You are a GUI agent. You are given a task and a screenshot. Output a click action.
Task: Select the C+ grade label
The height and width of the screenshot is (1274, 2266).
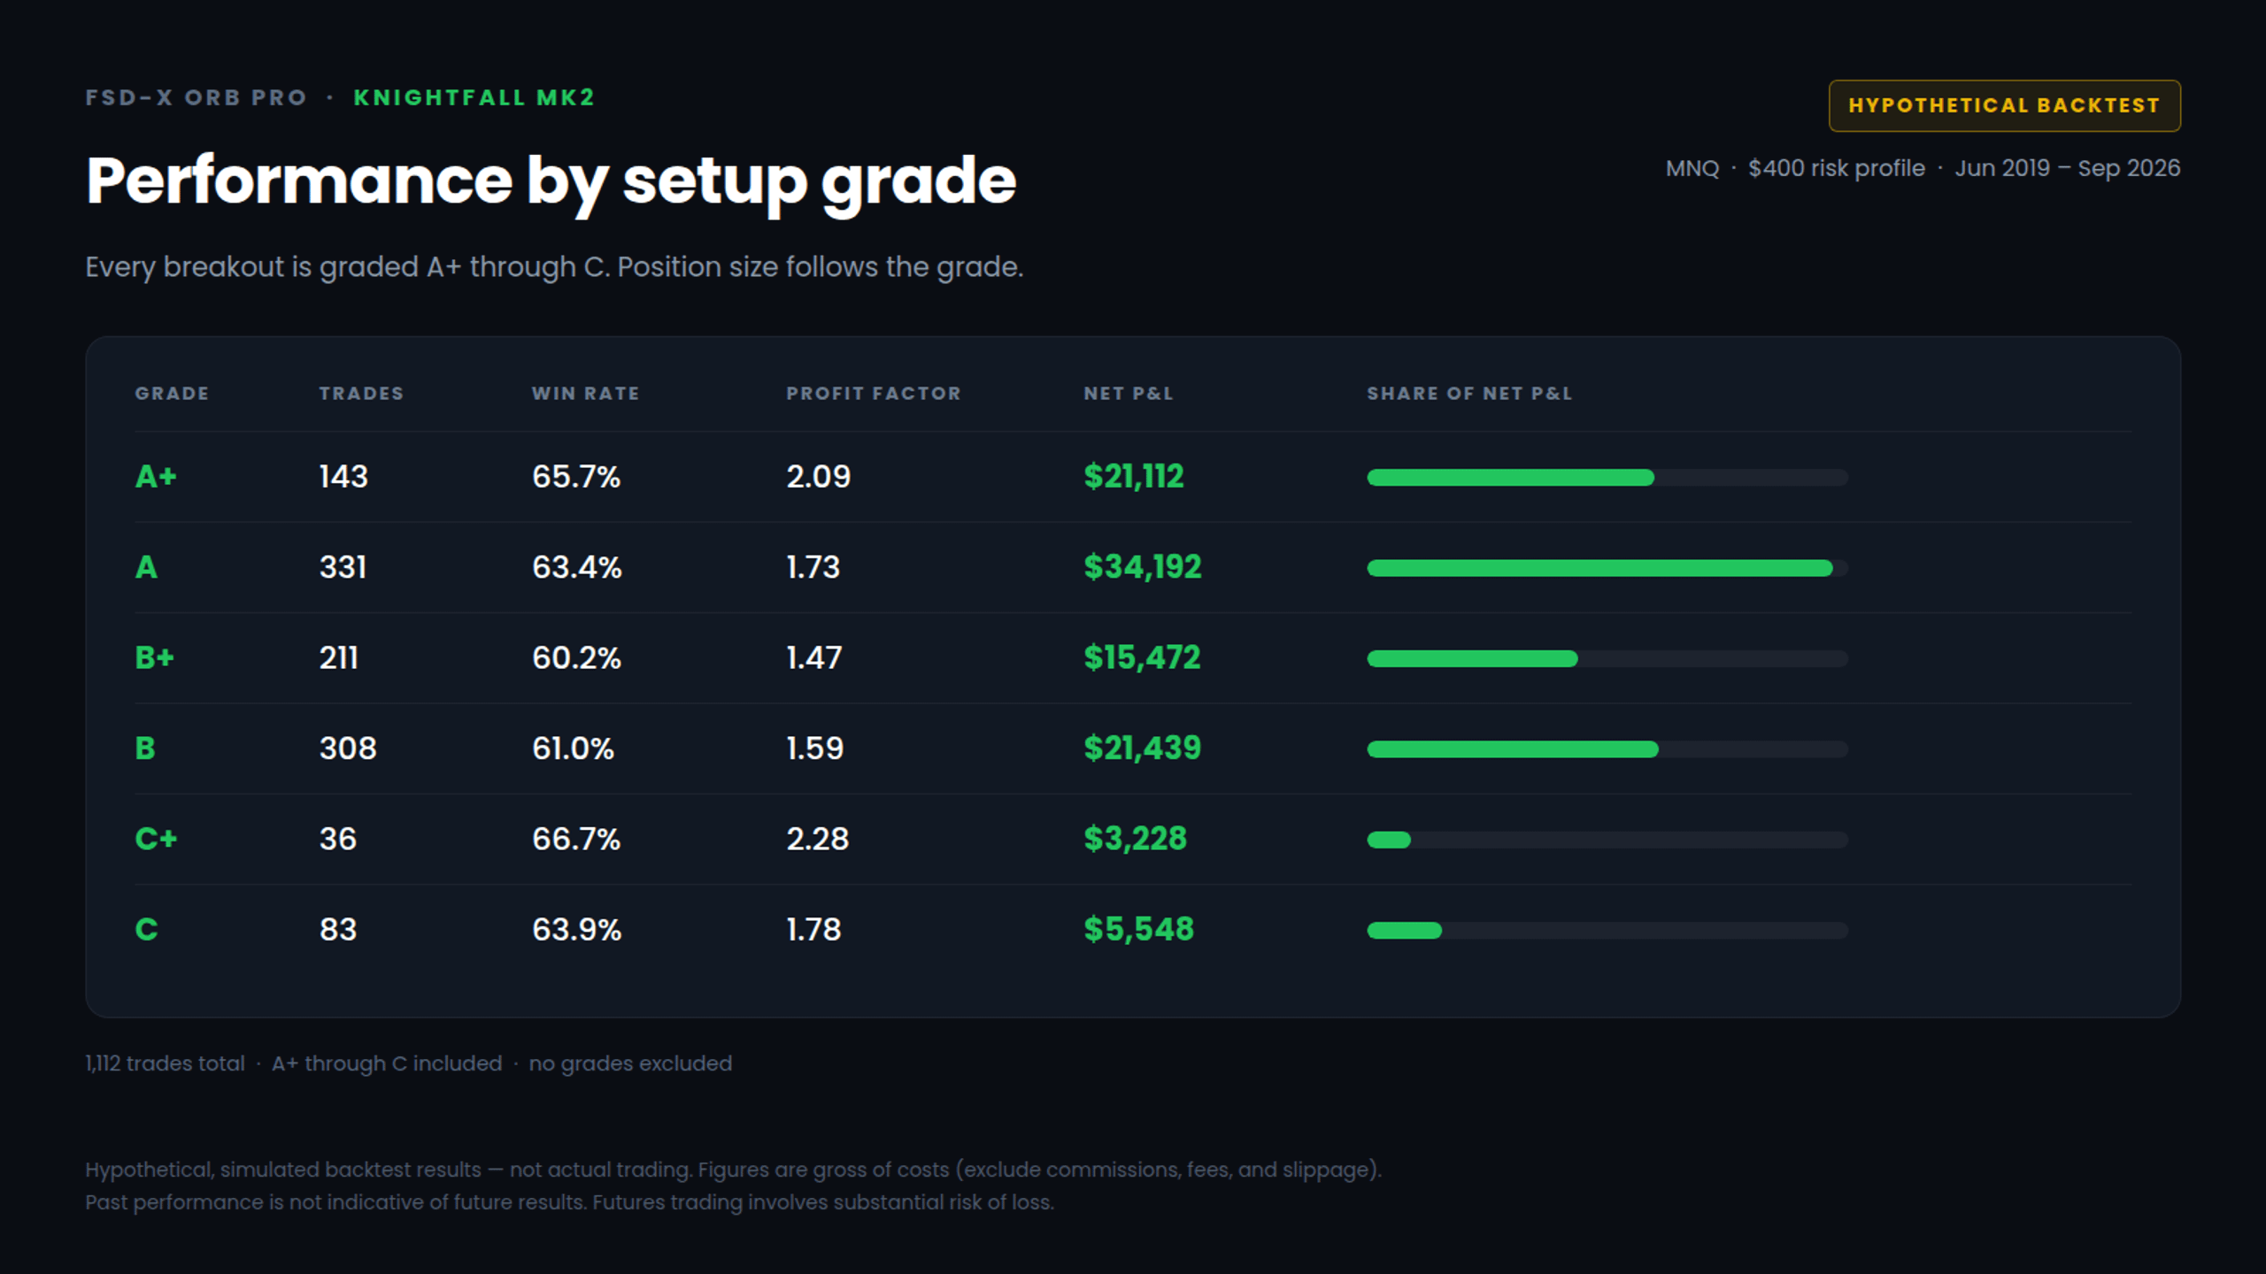156,839
